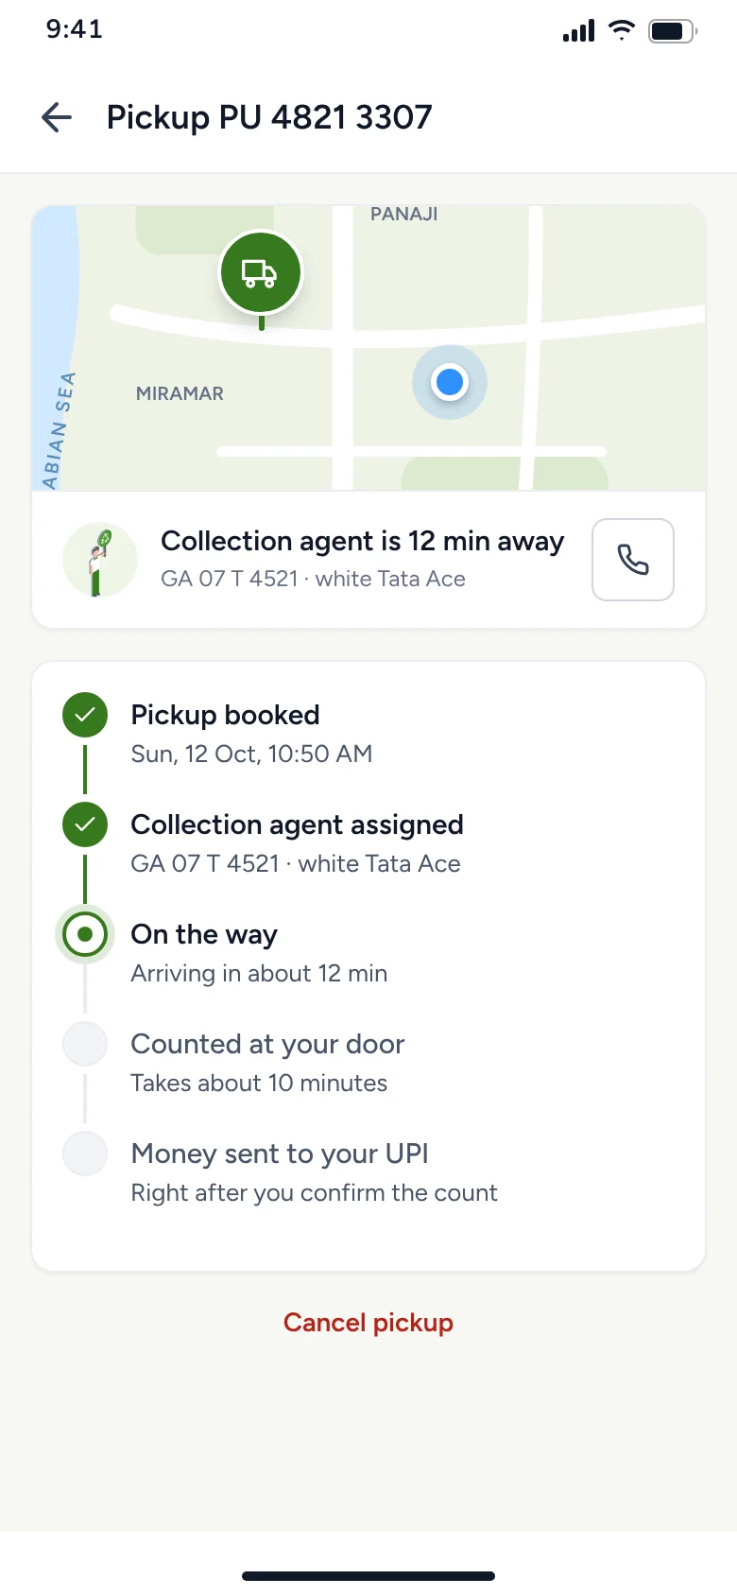Tap the battery icon in status bar
Screen dimensions: 737x1596
click(x=673, y=31)
